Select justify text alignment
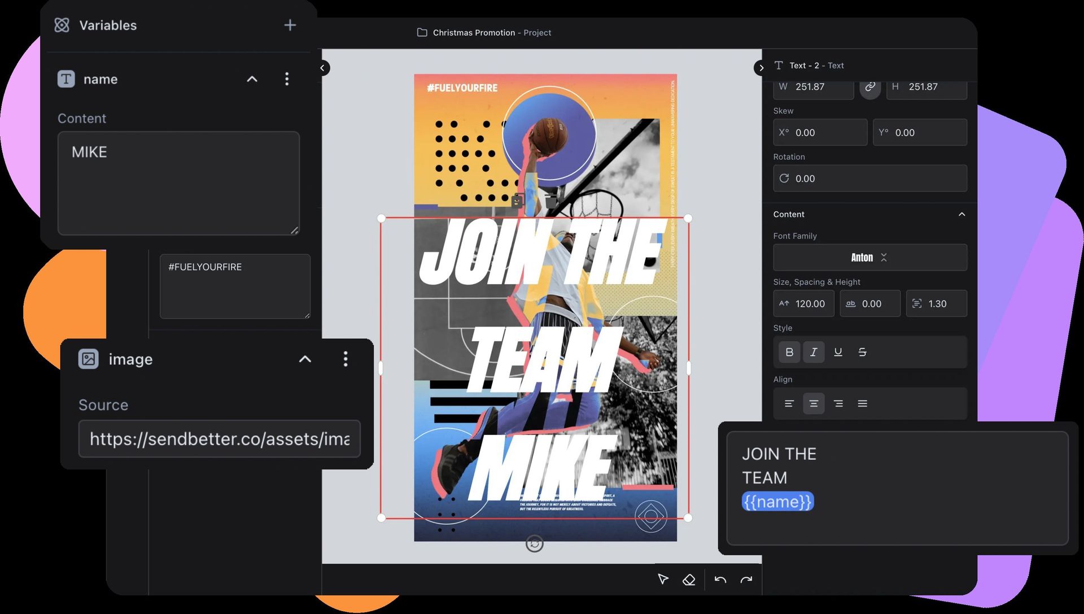The height and width of the screenshot is (614, 1084). coord(862,404)
